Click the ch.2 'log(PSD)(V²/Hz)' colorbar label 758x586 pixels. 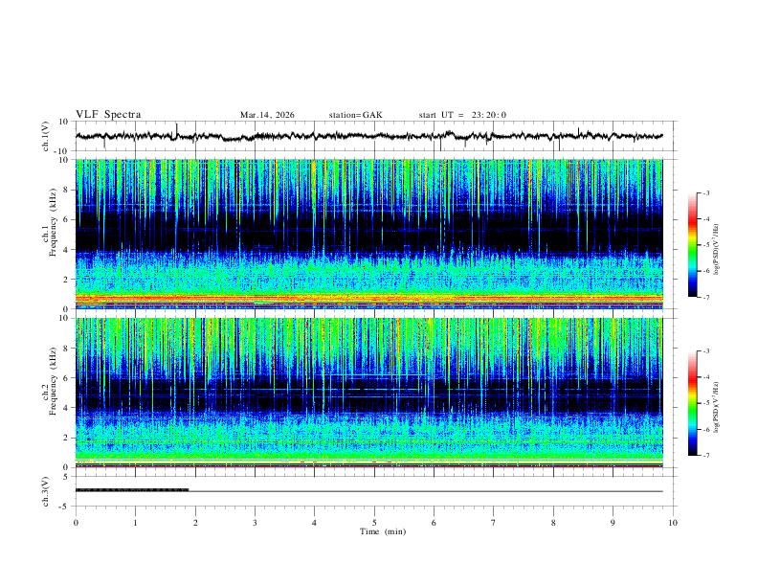716,408
